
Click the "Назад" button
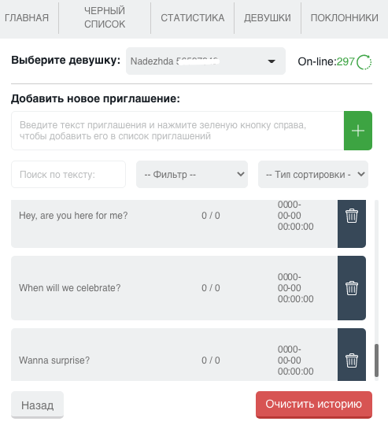(38, 405)
